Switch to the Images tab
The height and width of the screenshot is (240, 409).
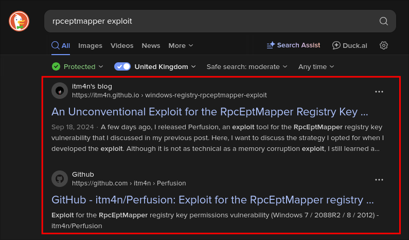(x=90, y=45)
